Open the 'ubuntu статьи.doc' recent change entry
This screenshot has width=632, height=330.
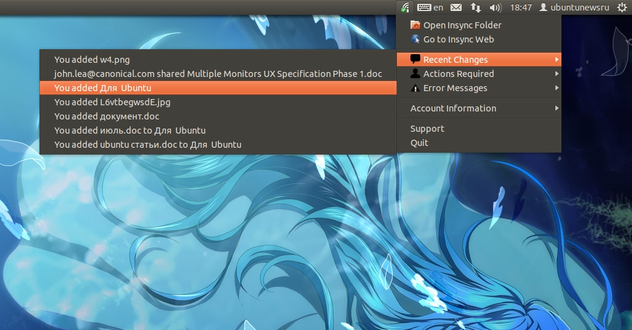pos(218,144)
